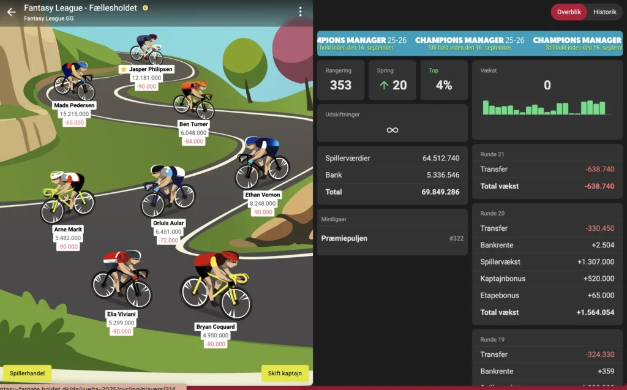Viewport: 627px width, 390px height.
Task: Click the Runde 19 Bankrente +359 row
Action: click(x=547, y=372)
